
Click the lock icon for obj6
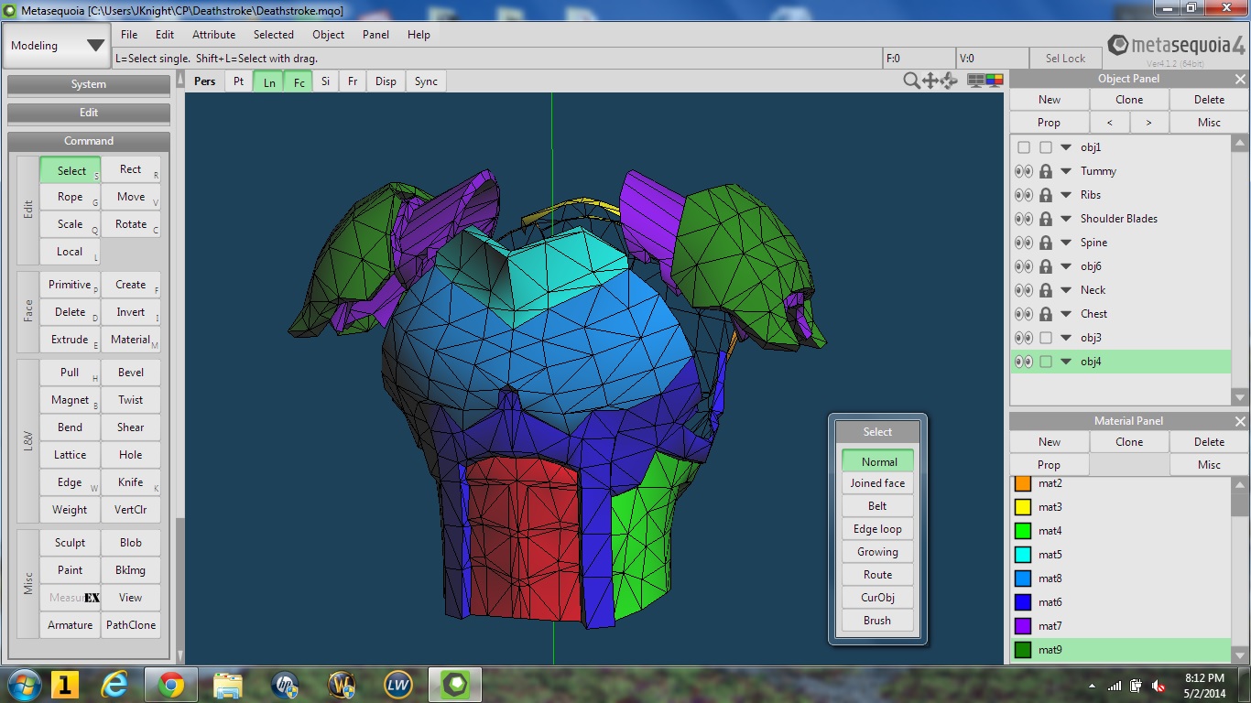coord(1046,266)
